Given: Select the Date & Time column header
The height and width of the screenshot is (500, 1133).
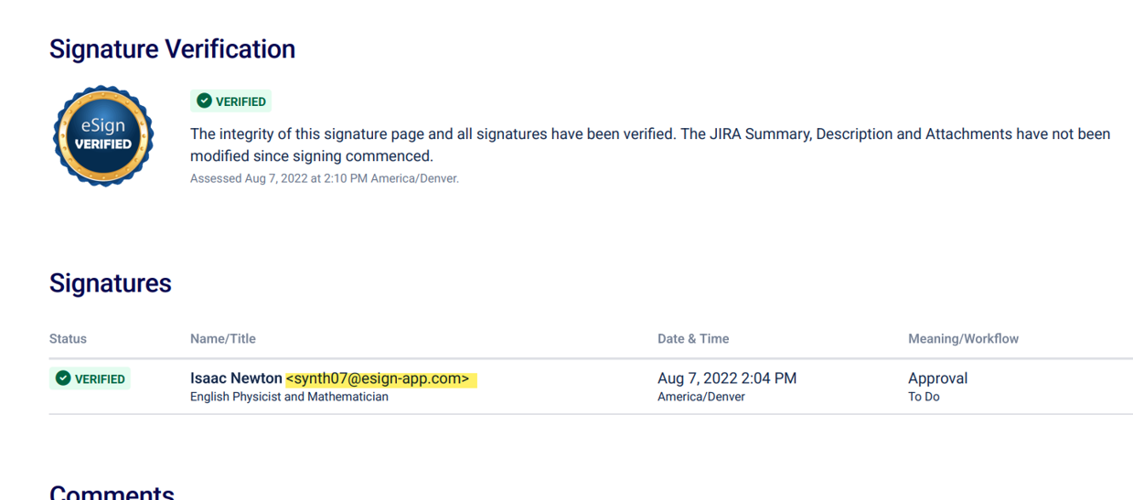Looking at the screenshot, I should (x=693, y=339).
